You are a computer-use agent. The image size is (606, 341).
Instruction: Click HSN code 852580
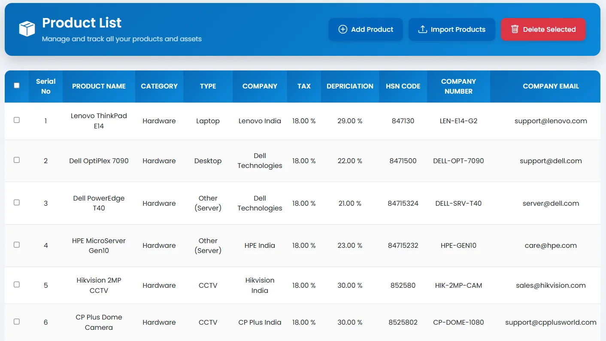pos(403,286)
